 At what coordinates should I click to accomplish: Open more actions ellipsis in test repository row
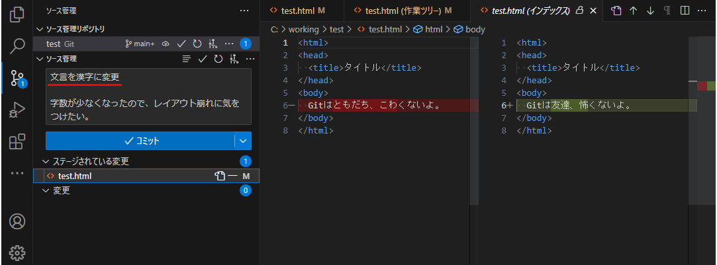tap(229, 44)
